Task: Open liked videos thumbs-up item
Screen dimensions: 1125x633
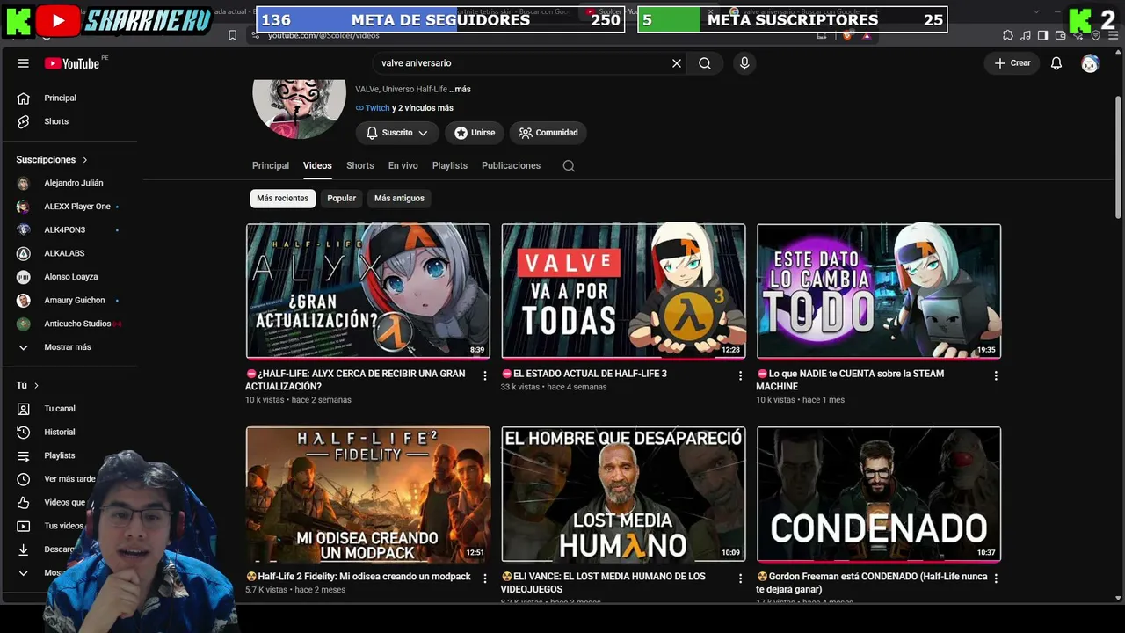Action: 25,503
